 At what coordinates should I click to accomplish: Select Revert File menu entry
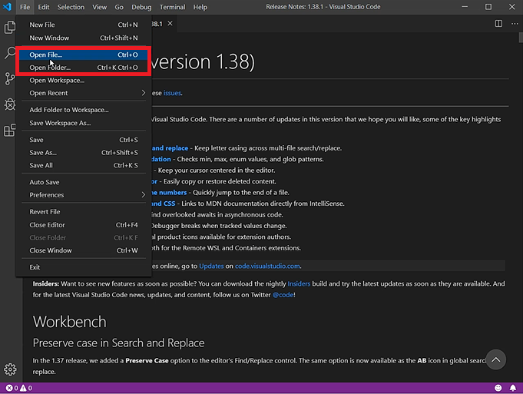[x=84, y=212]
